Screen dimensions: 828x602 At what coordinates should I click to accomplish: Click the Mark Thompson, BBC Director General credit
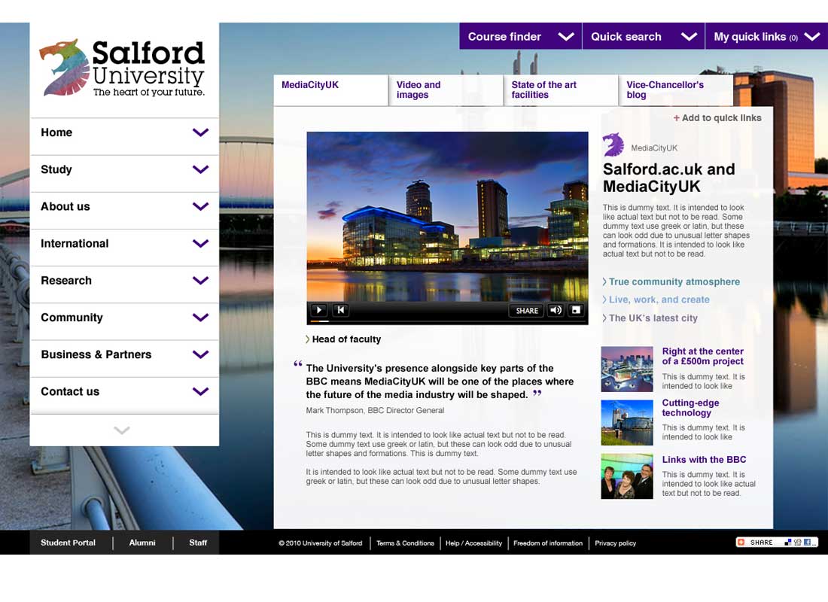tap(375, 410)
